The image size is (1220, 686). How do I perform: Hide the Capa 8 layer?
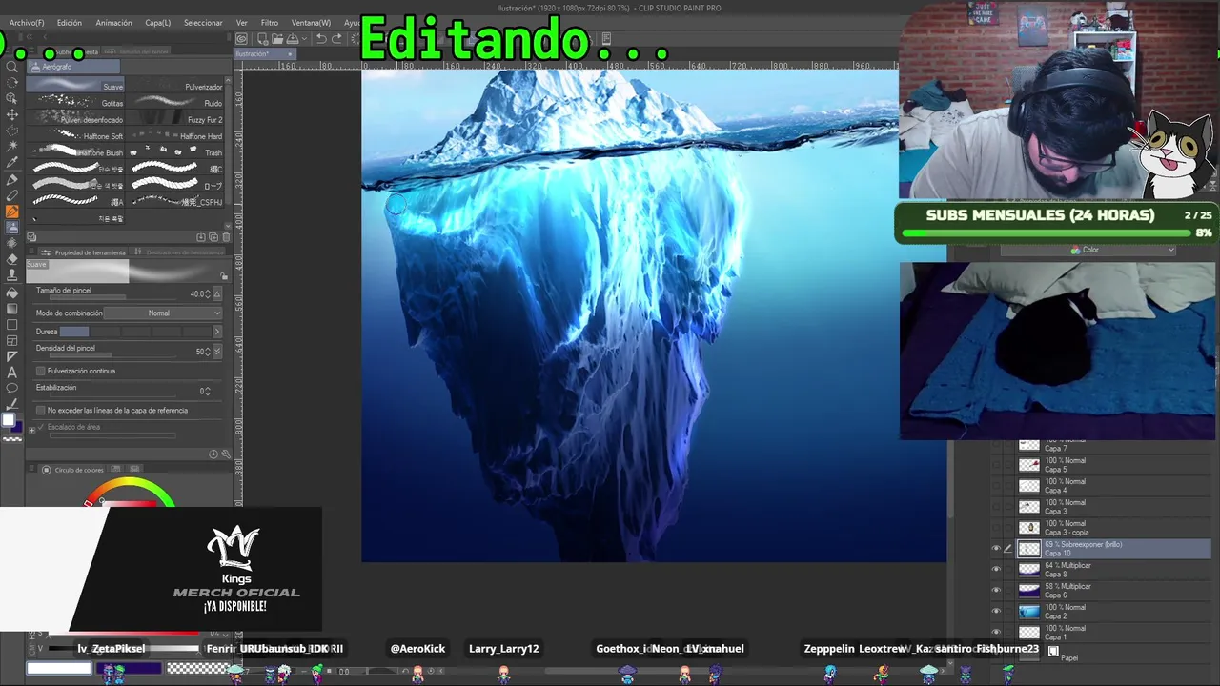996,569
